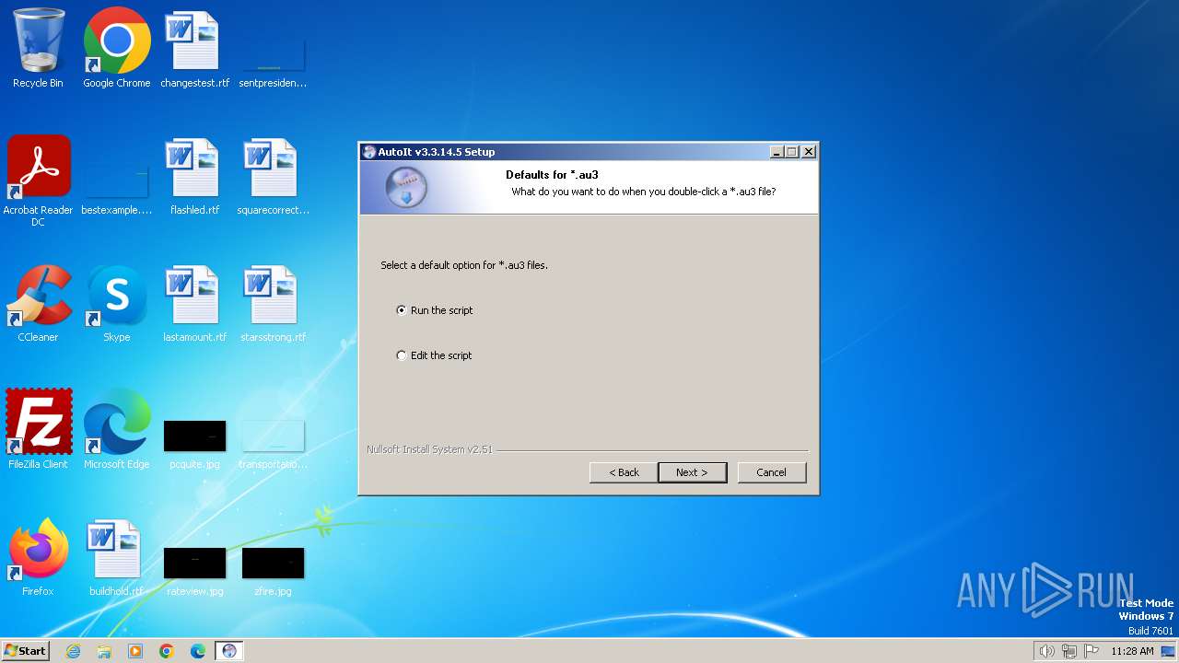Screen dimensions: 1179x663
Task: Select changestest.rtf file icon
Action: 194,48
